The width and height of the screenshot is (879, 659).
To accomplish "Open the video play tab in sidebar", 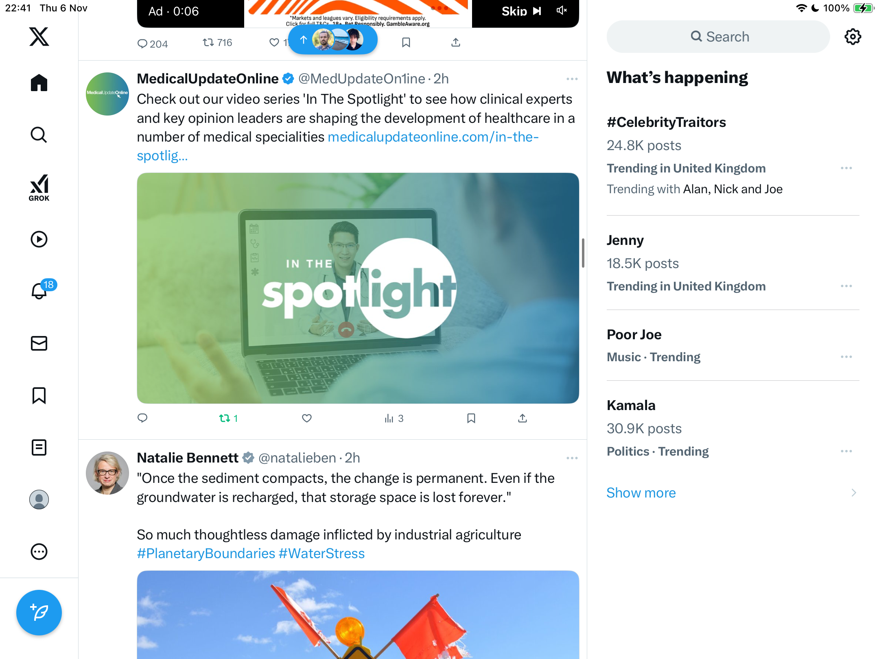I will pyautogui.click(x=39, y=239).
